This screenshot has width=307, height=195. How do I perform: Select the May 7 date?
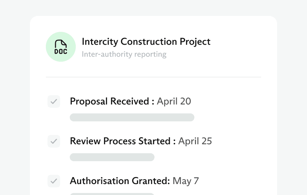(x=186, y=181)
